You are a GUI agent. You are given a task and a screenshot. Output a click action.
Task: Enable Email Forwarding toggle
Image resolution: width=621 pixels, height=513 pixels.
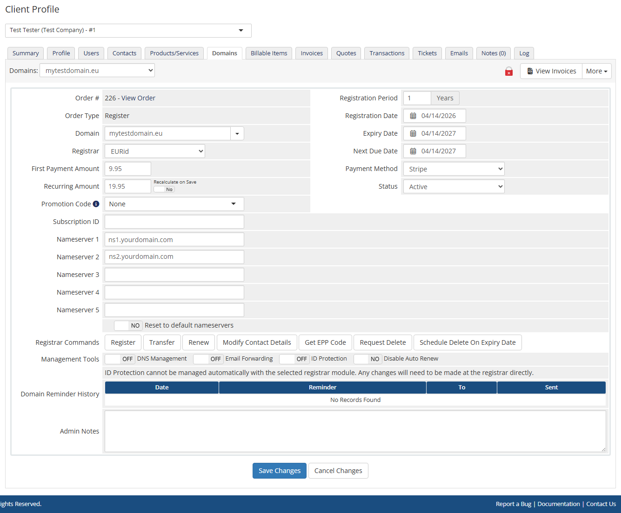point(208,359)
